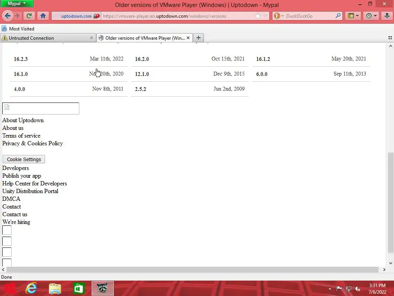Open the Mypal application menu
The image size is (394, 296).
click(17, 3)
